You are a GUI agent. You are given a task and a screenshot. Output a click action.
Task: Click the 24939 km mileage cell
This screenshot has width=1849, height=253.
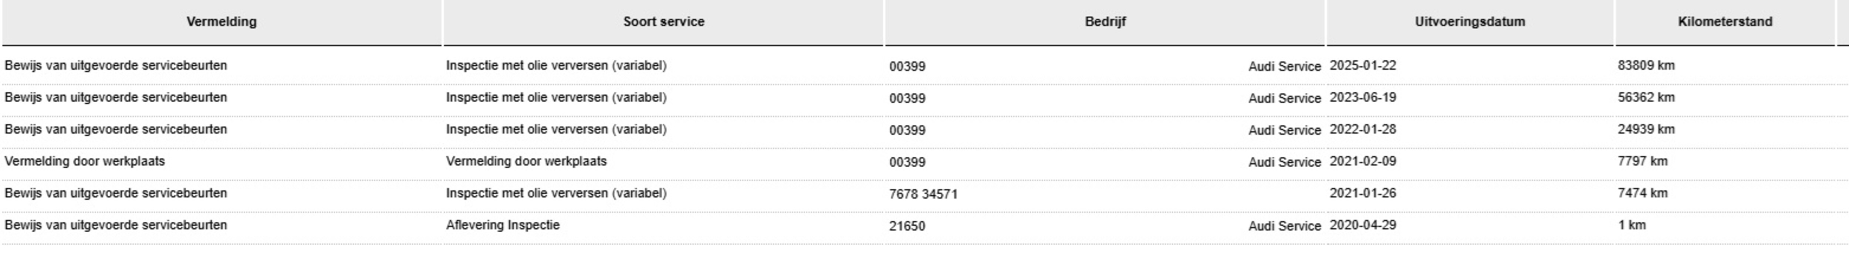tap(1645, 129)
